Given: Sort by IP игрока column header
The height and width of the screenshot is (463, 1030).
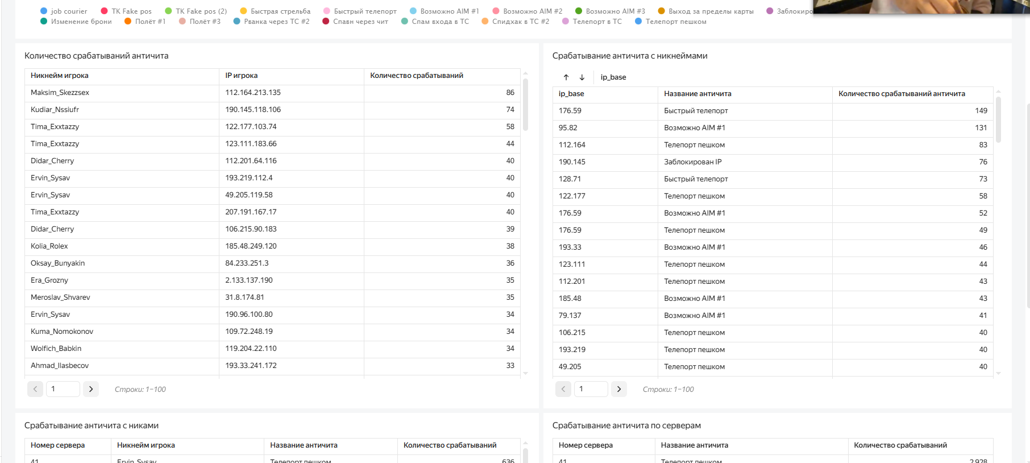Looking at the screenshot, I should [x=242, y=76].
